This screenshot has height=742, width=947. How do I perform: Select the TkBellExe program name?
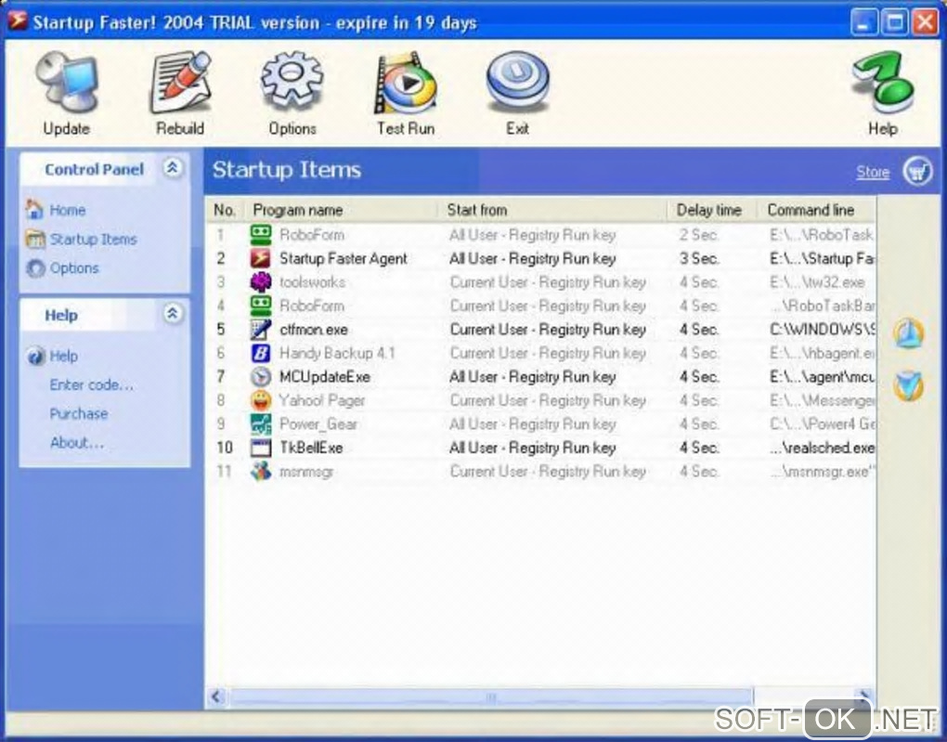[x=311, y=448]
